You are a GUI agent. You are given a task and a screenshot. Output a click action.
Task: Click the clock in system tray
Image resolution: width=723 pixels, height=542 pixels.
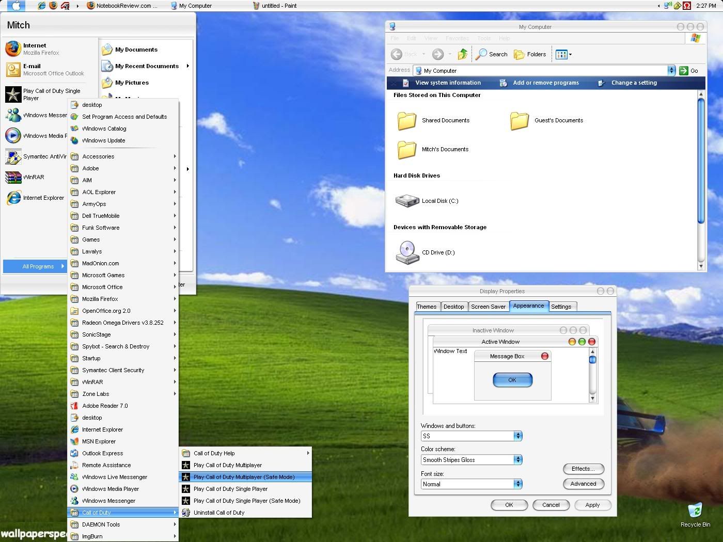click(x=706, y=6)
